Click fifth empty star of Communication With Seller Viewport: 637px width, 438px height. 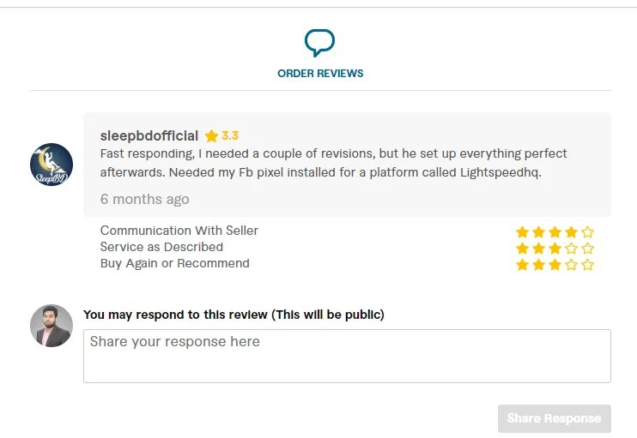[x=587, y=231]
